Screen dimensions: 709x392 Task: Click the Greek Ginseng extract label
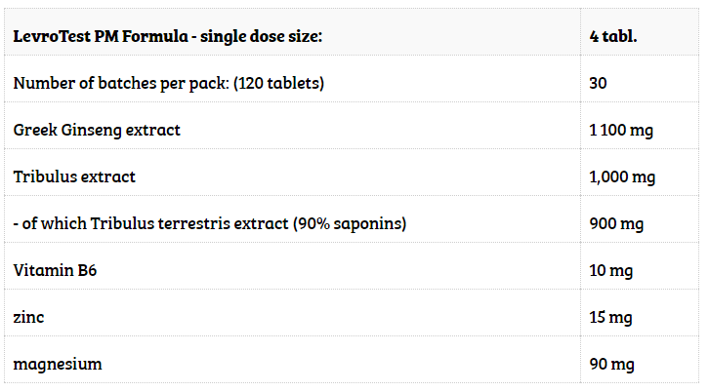(x=97, y=130)
